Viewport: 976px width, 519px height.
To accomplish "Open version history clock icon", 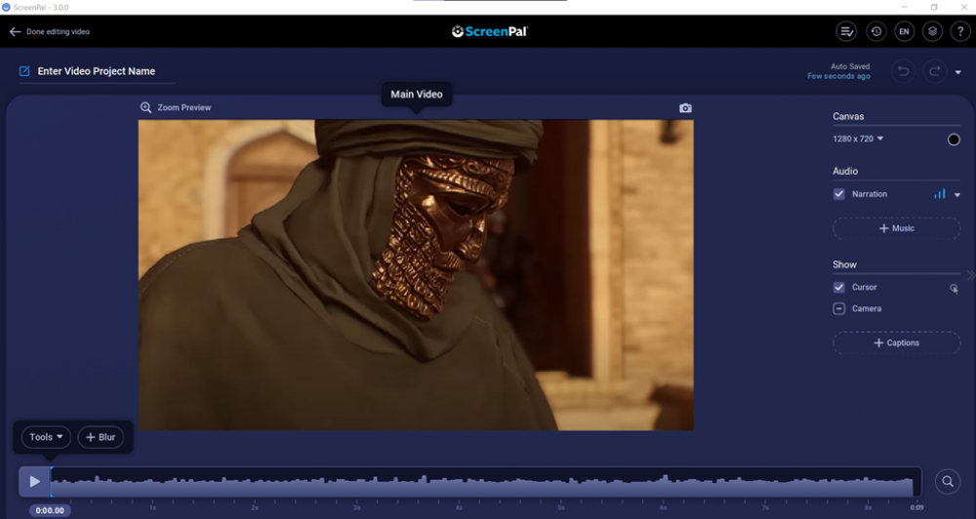I will tap(876, 32).
